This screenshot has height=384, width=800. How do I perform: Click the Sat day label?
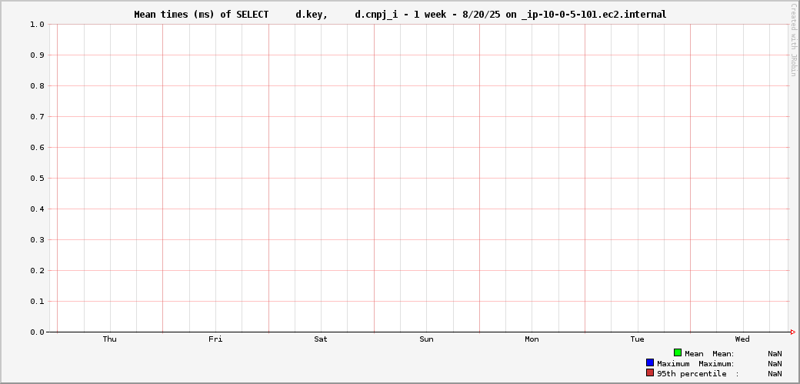pyautogui.click(x=321, y=339)
